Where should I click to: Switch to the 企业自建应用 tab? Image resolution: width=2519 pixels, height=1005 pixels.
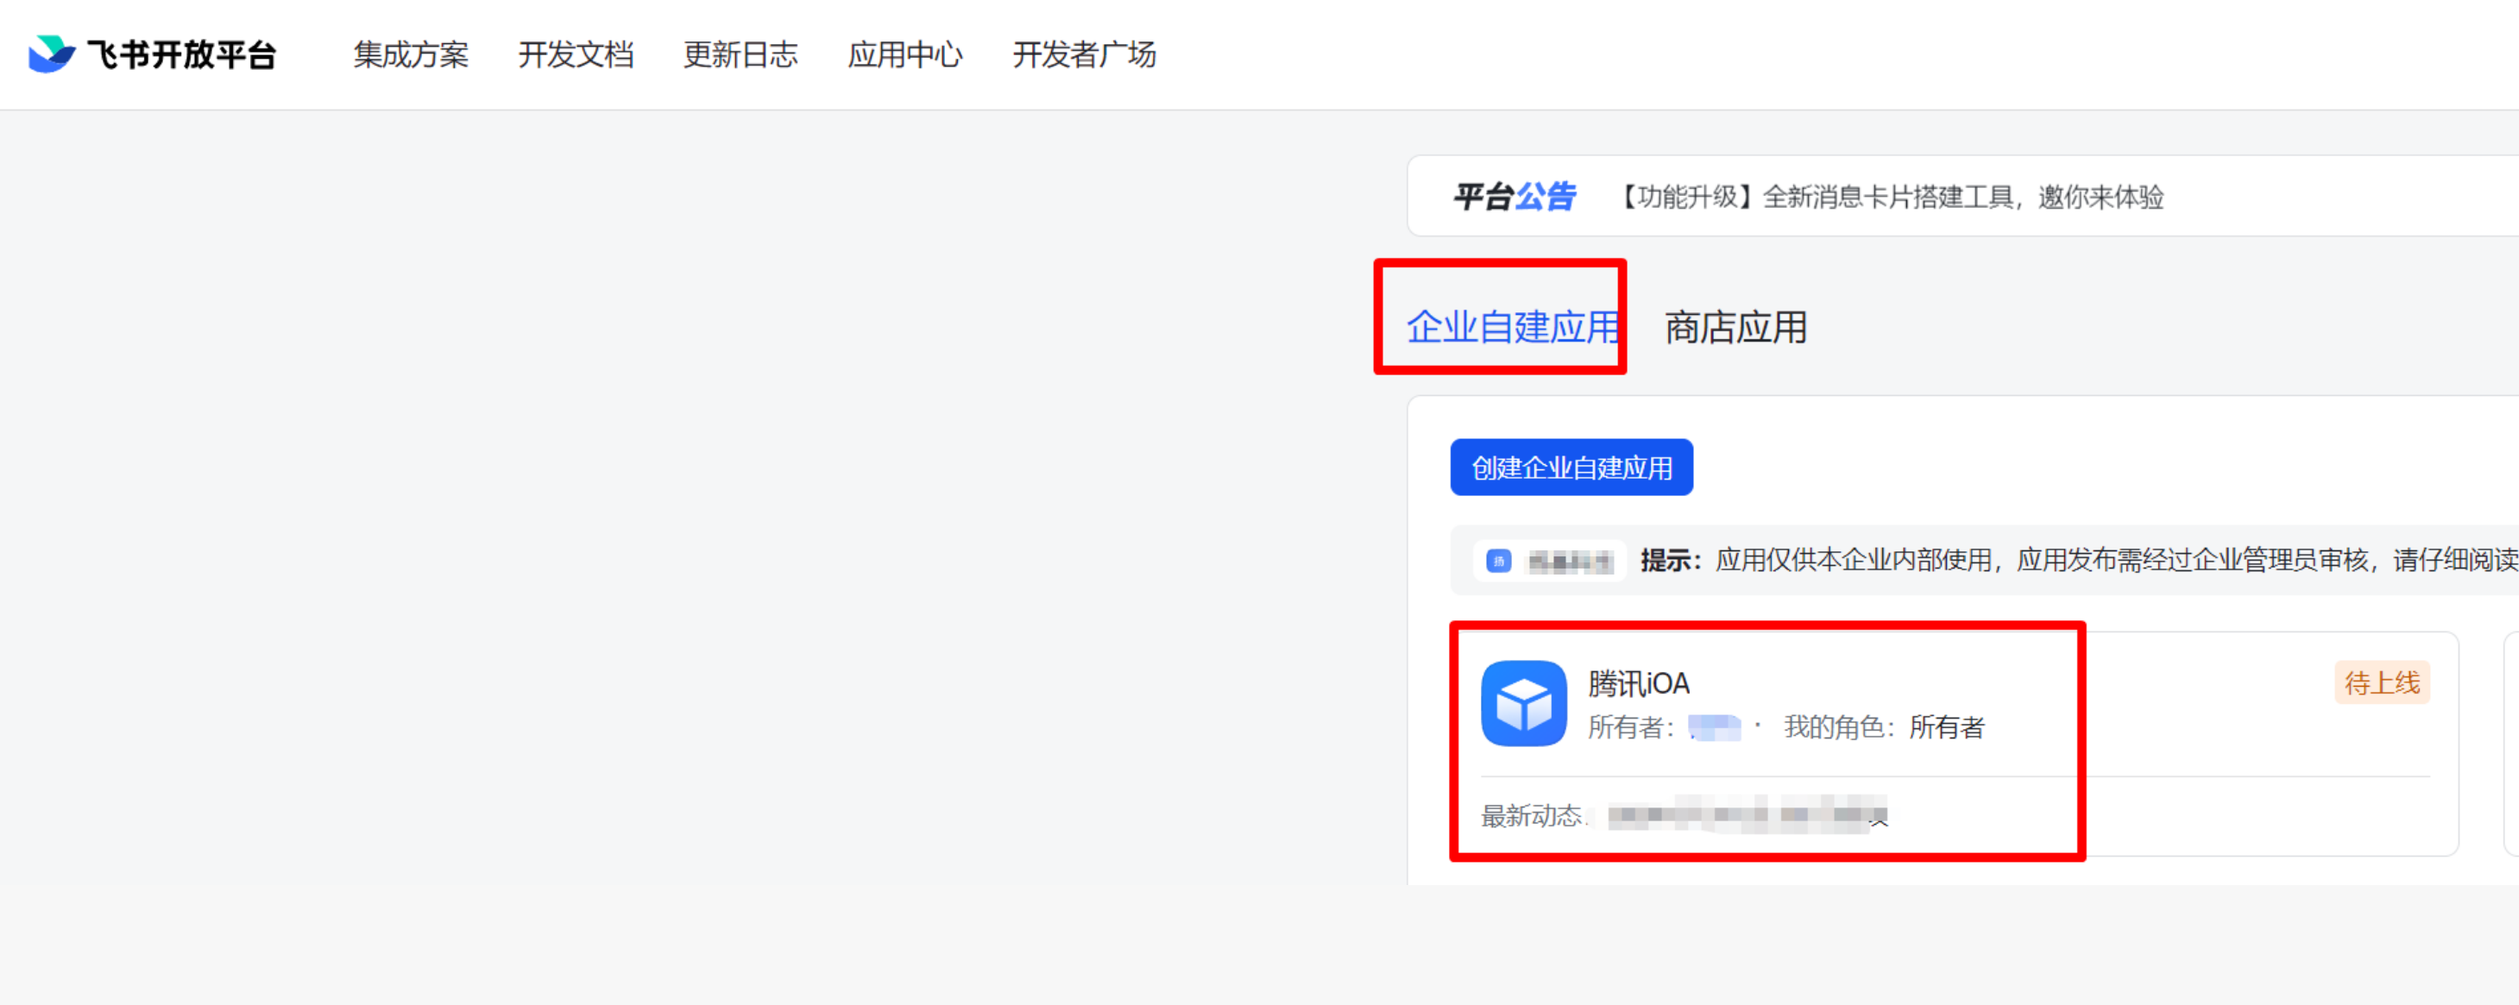point(1512,327)
